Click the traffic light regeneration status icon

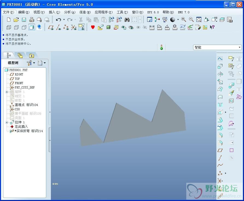pyautogui.click(x=161, y=47)
